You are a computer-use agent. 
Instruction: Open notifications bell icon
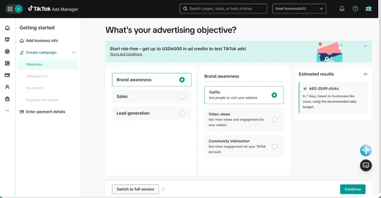(x=342, y=9)
